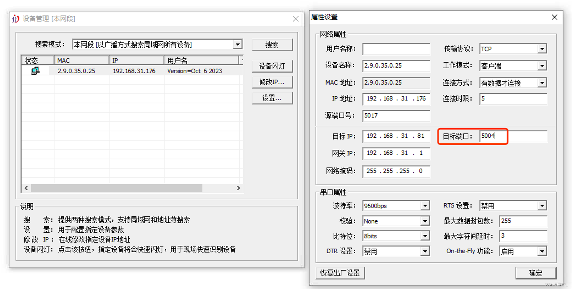Viewport: 572px width, 289px height.
Task: Select the MAC cell 2.9.0.35.0.25 in device list
Action: click(x=76, y=71)
